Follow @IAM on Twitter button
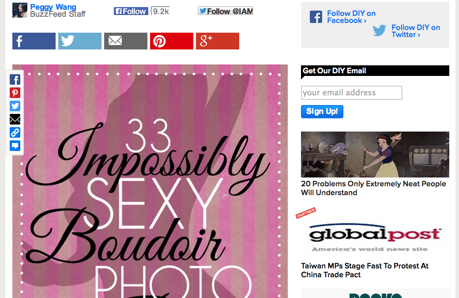459x298 pixels. (226, 11)
